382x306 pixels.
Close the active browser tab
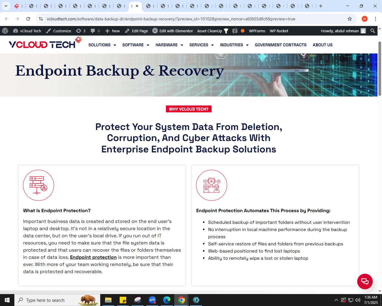[137, 6]
